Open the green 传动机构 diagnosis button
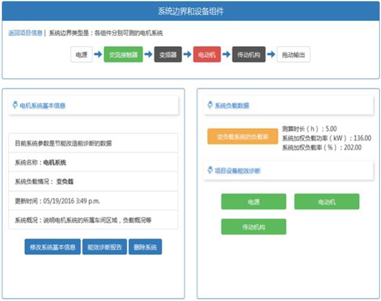 click(253, 227)
